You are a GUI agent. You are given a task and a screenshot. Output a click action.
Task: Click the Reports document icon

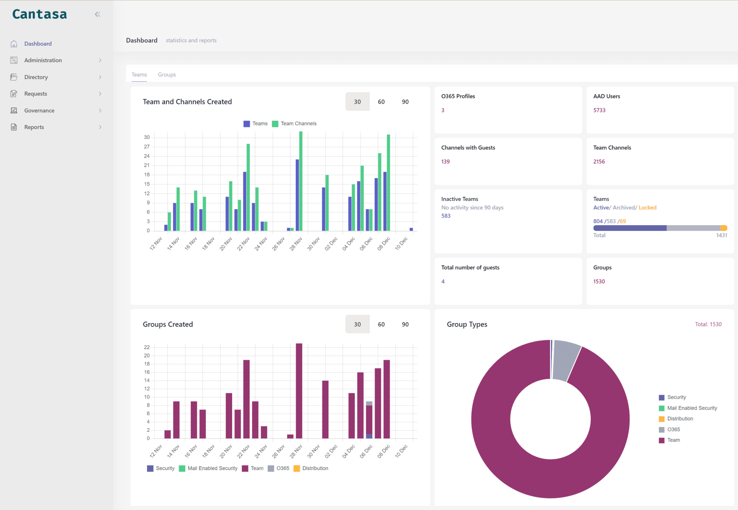[14, 127]
